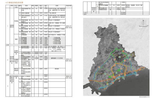Click the 224980 subtotal value in section one
The image size is (155, 98).
pos(46,45)
